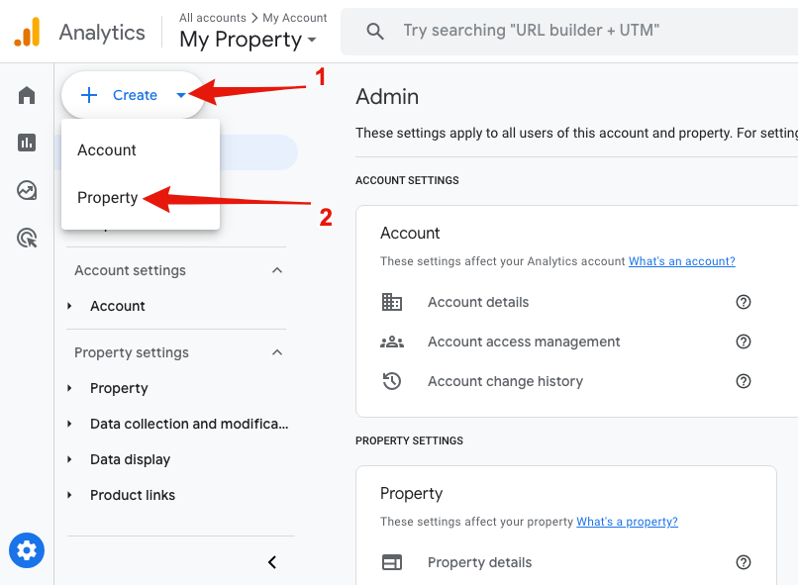Open the What's an account? link
798x585 pixels.
681,261
